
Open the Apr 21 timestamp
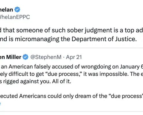point(74,57)
